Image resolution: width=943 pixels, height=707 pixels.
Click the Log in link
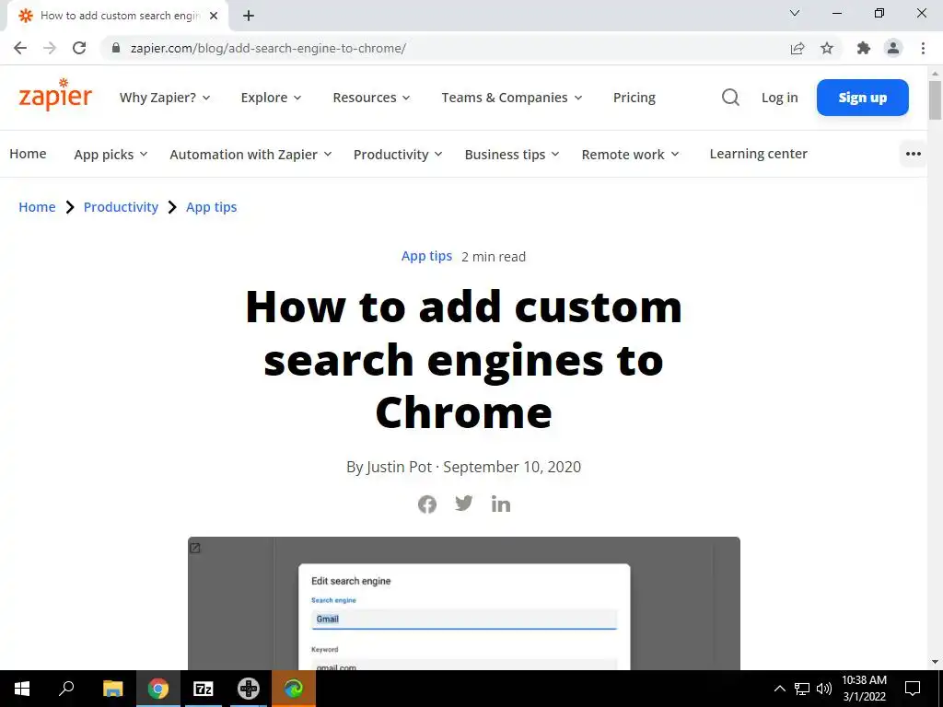779,98
